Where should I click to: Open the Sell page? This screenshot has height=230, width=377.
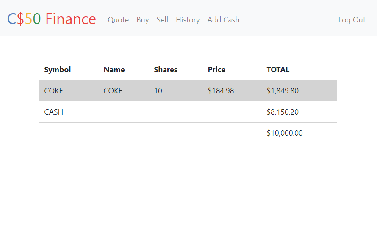click(162, 20)
